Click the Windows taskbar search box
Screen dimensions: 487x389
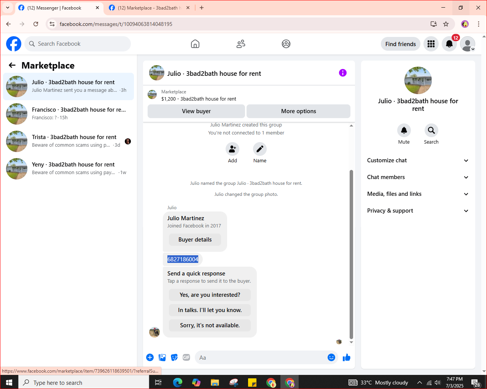pos(84,383)
